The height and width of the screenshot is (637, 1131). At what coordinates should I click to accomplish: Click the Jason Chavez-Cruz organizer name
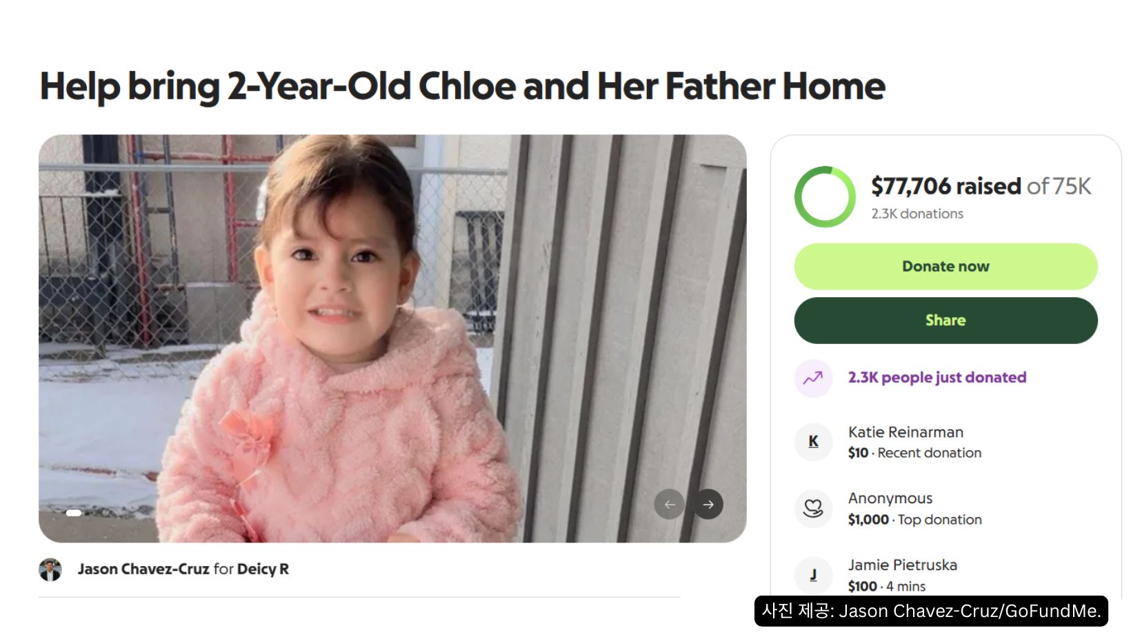coord(143,569)
